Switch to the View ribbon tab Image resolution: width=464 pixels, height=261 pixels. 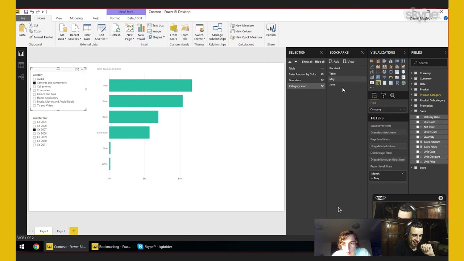59,18
